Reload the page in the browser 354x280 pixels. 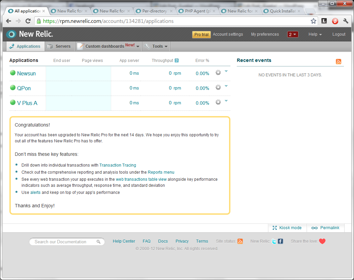pyautogui.click(x=28, y=21)
